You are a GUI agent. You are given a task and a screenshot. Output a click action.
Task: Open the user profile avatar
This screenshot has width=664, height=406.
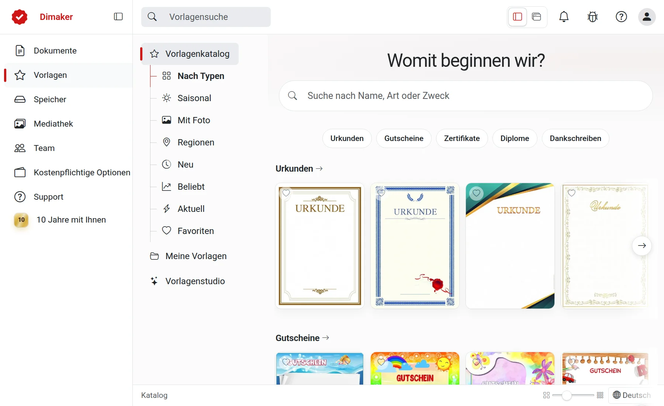[x=647, y=17]
